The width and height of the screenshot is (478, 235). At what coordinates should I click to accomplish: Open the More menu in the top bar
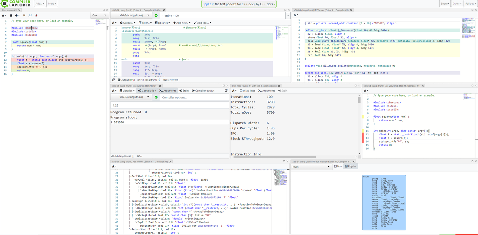pyautogui.click(x=52, y=4)
